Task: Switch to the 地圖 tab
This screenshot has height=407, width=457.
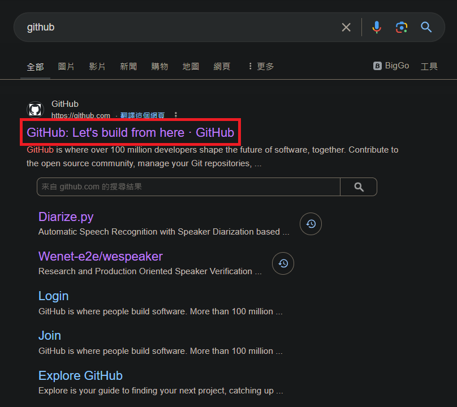Action: (x=191, y=67)
